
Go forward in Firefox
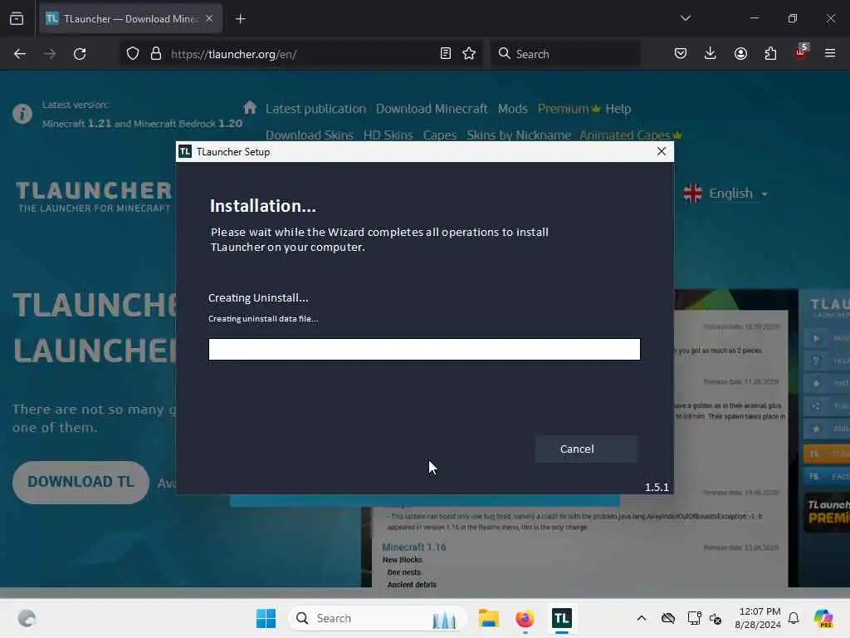(49, 54)
